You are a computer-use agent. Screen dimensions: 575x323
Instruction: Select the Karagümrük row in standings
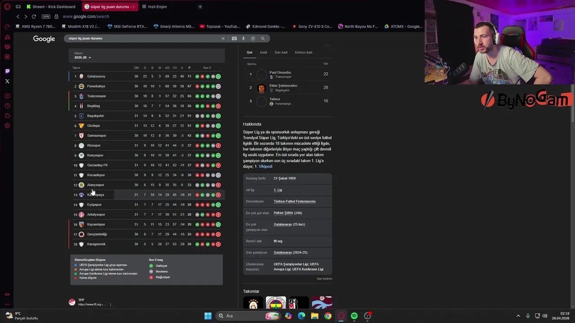[x=147, y=244]
